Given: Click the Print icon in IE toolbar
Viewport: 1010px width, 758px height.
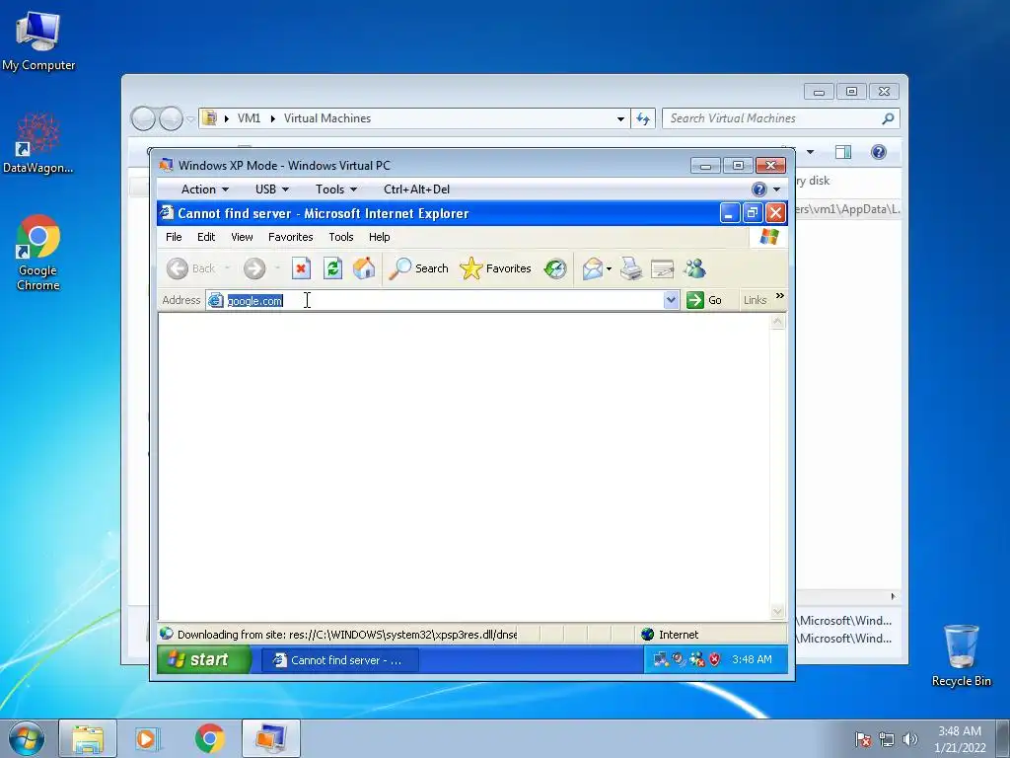Looking at the screenshot, I should pos(631,268).
